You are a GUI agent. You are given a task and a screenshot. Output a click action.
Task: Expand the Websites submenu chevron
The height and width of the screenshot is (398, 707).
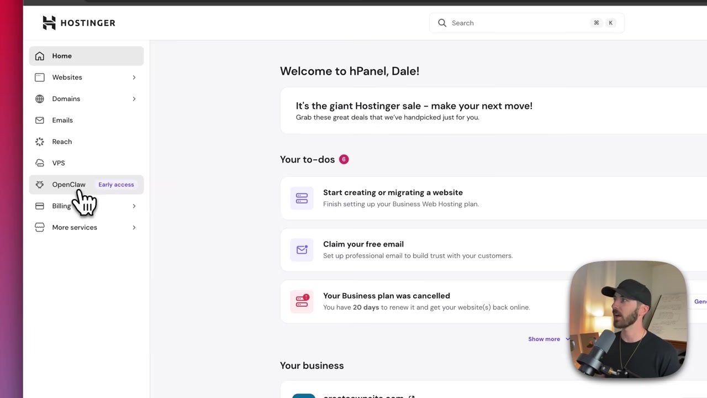(134, 77)
